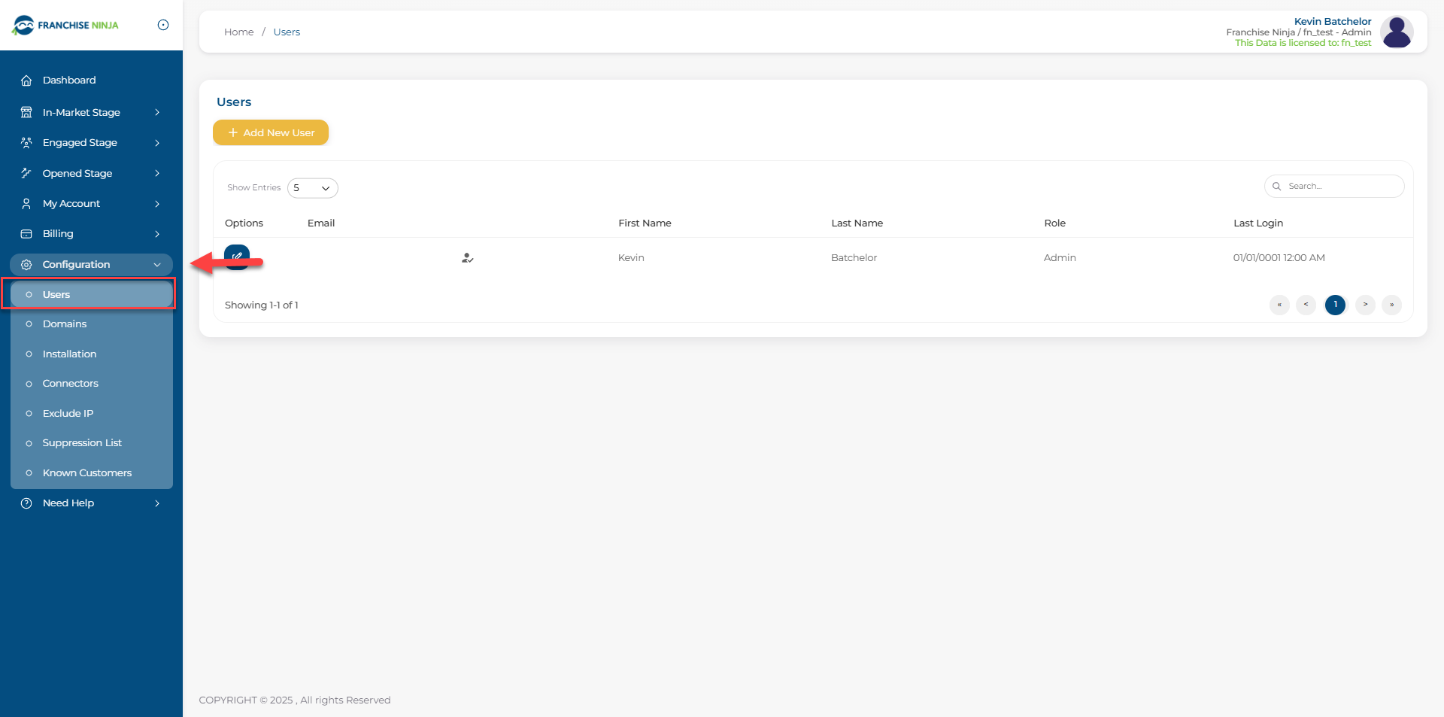Viewport: 1444px width, 717px height.
Task: Click the search magnifier icon
Action: pos(1276,187)
